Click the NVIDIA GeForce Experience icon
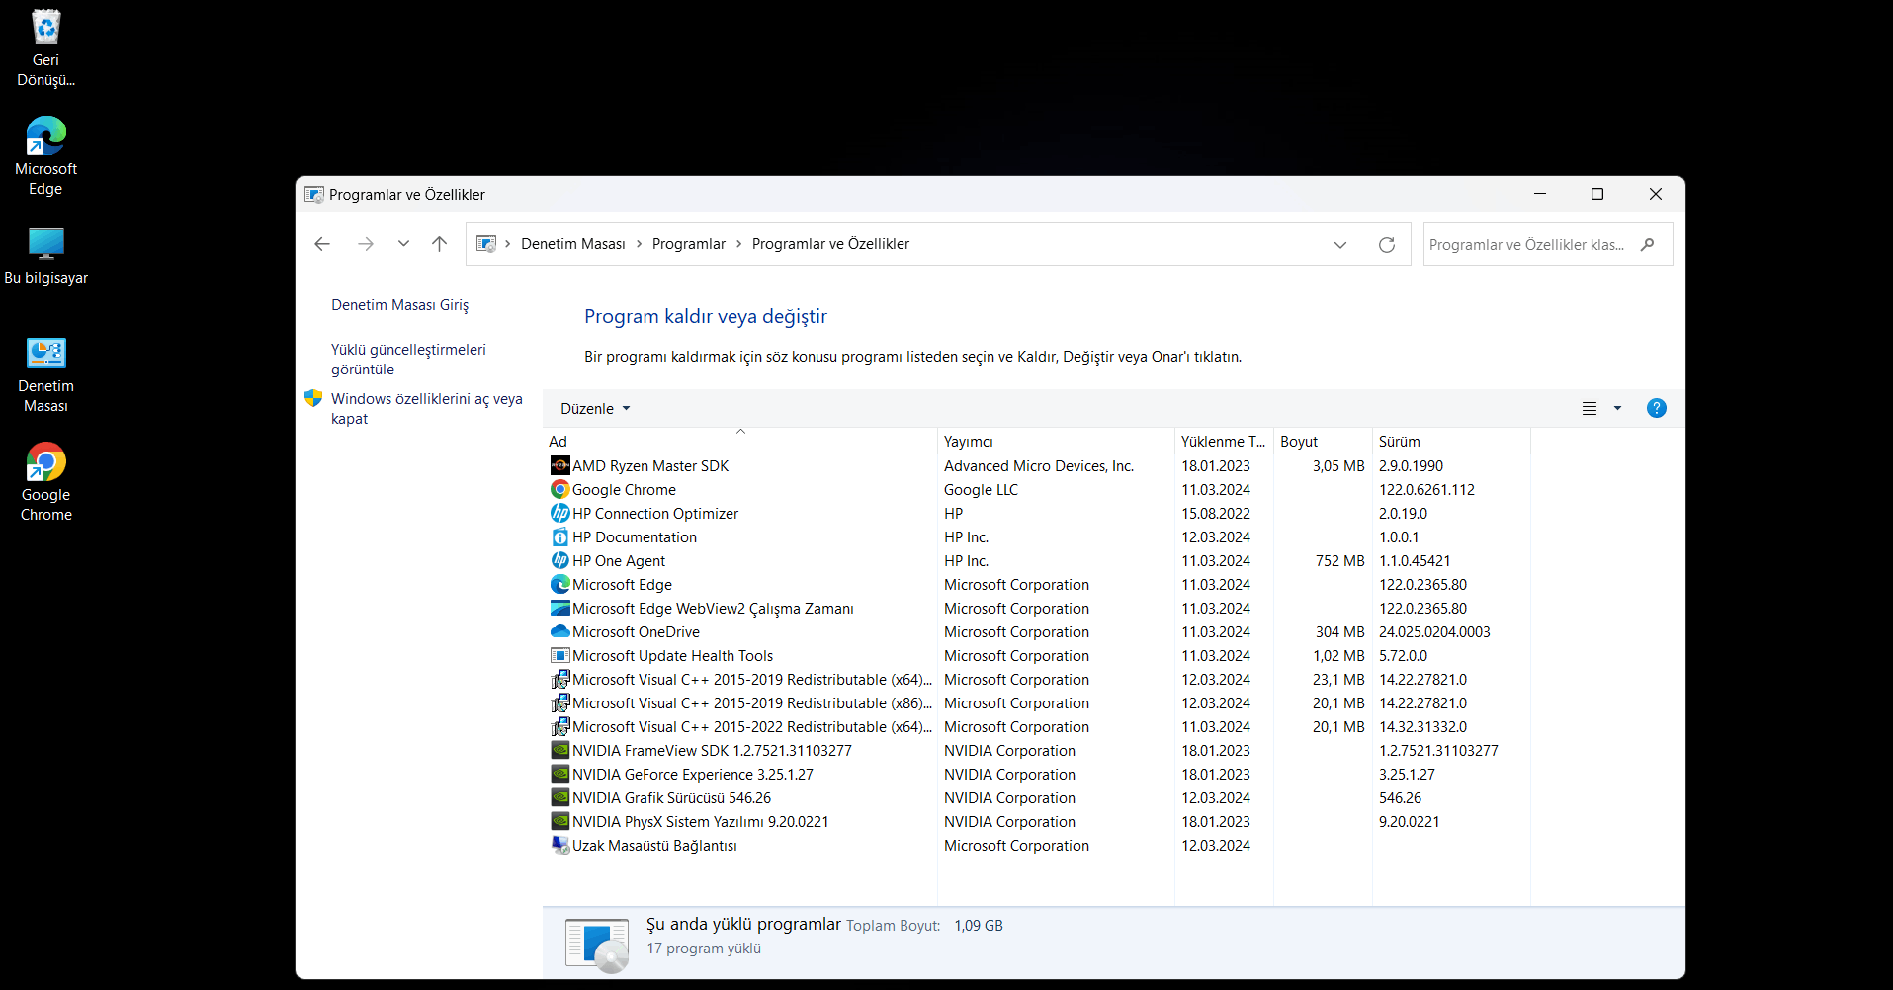Viewport: 1893px width, 990px height. pos(560,774)
